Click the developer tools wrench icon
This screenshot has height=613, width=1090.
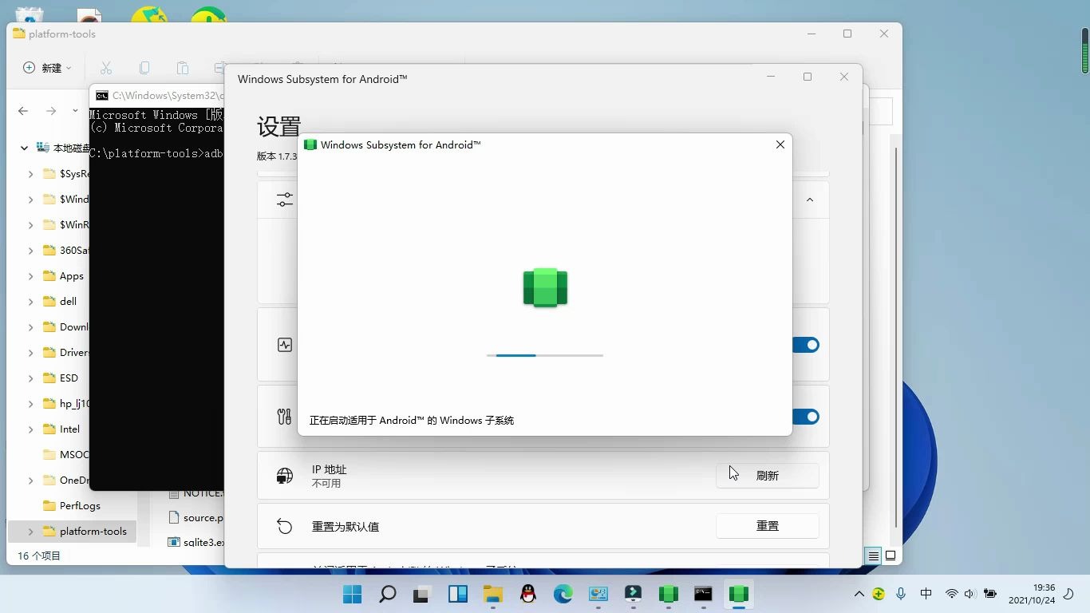[285, 417]
